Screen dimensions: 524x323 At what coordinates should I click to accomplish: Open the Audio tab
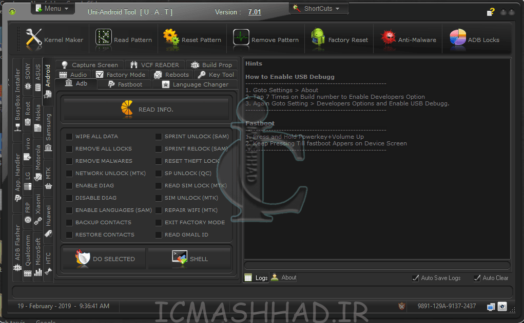[x=73, y=75]
